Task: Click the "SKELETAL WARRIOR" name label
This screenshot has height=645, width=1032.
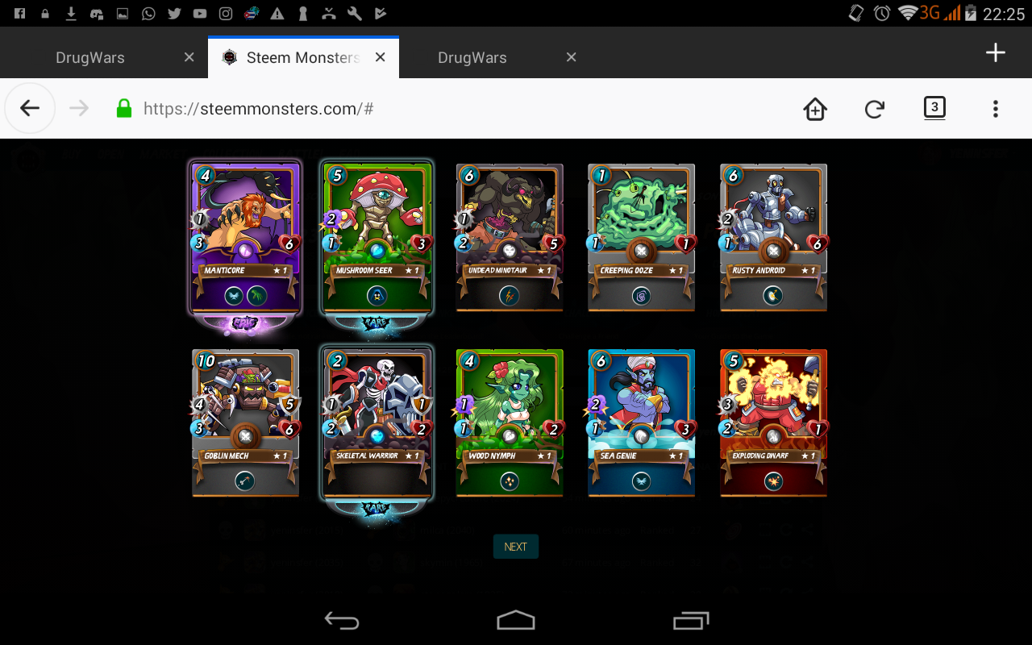Action: pyautogui.click(x=367, y=456)
